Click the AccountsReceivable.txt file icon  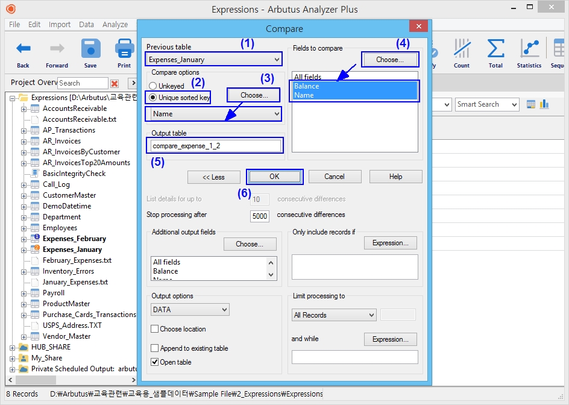[35, 119]
